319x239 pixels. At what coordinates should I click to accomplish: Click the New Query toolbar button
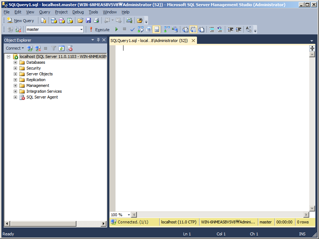21,21
